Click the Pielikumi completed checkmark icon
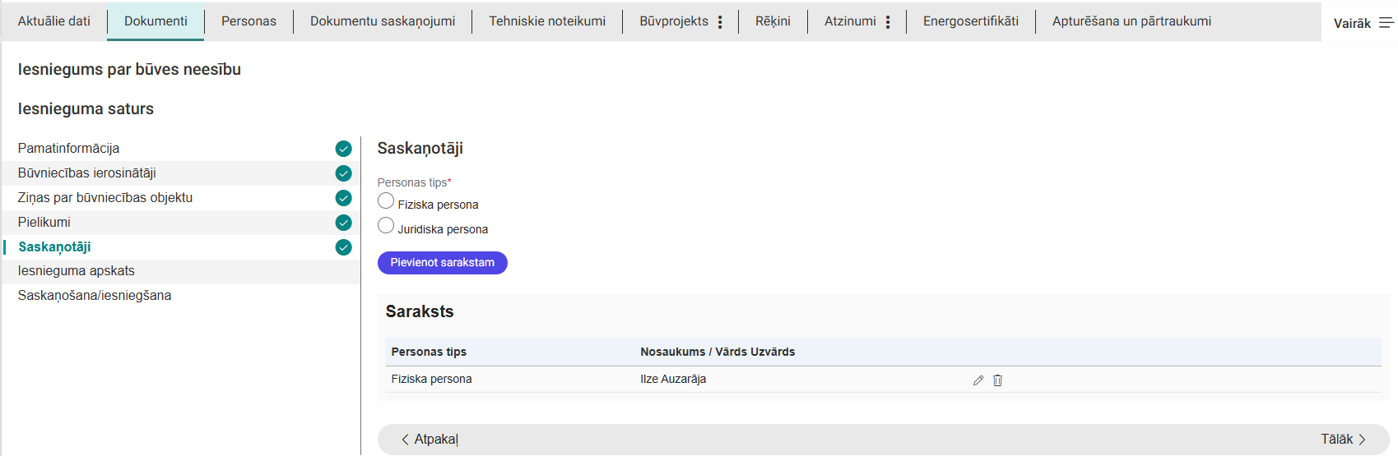1398x456 pixels. point(343,223)
